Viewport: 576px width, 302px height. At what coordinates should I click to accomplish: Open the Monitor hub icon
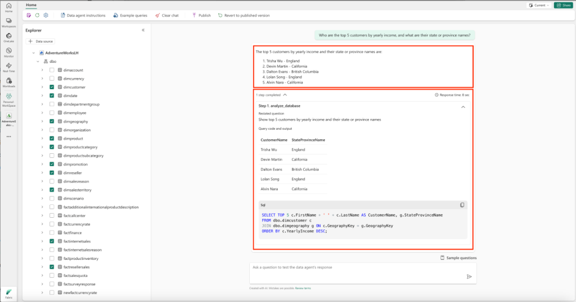8,52
